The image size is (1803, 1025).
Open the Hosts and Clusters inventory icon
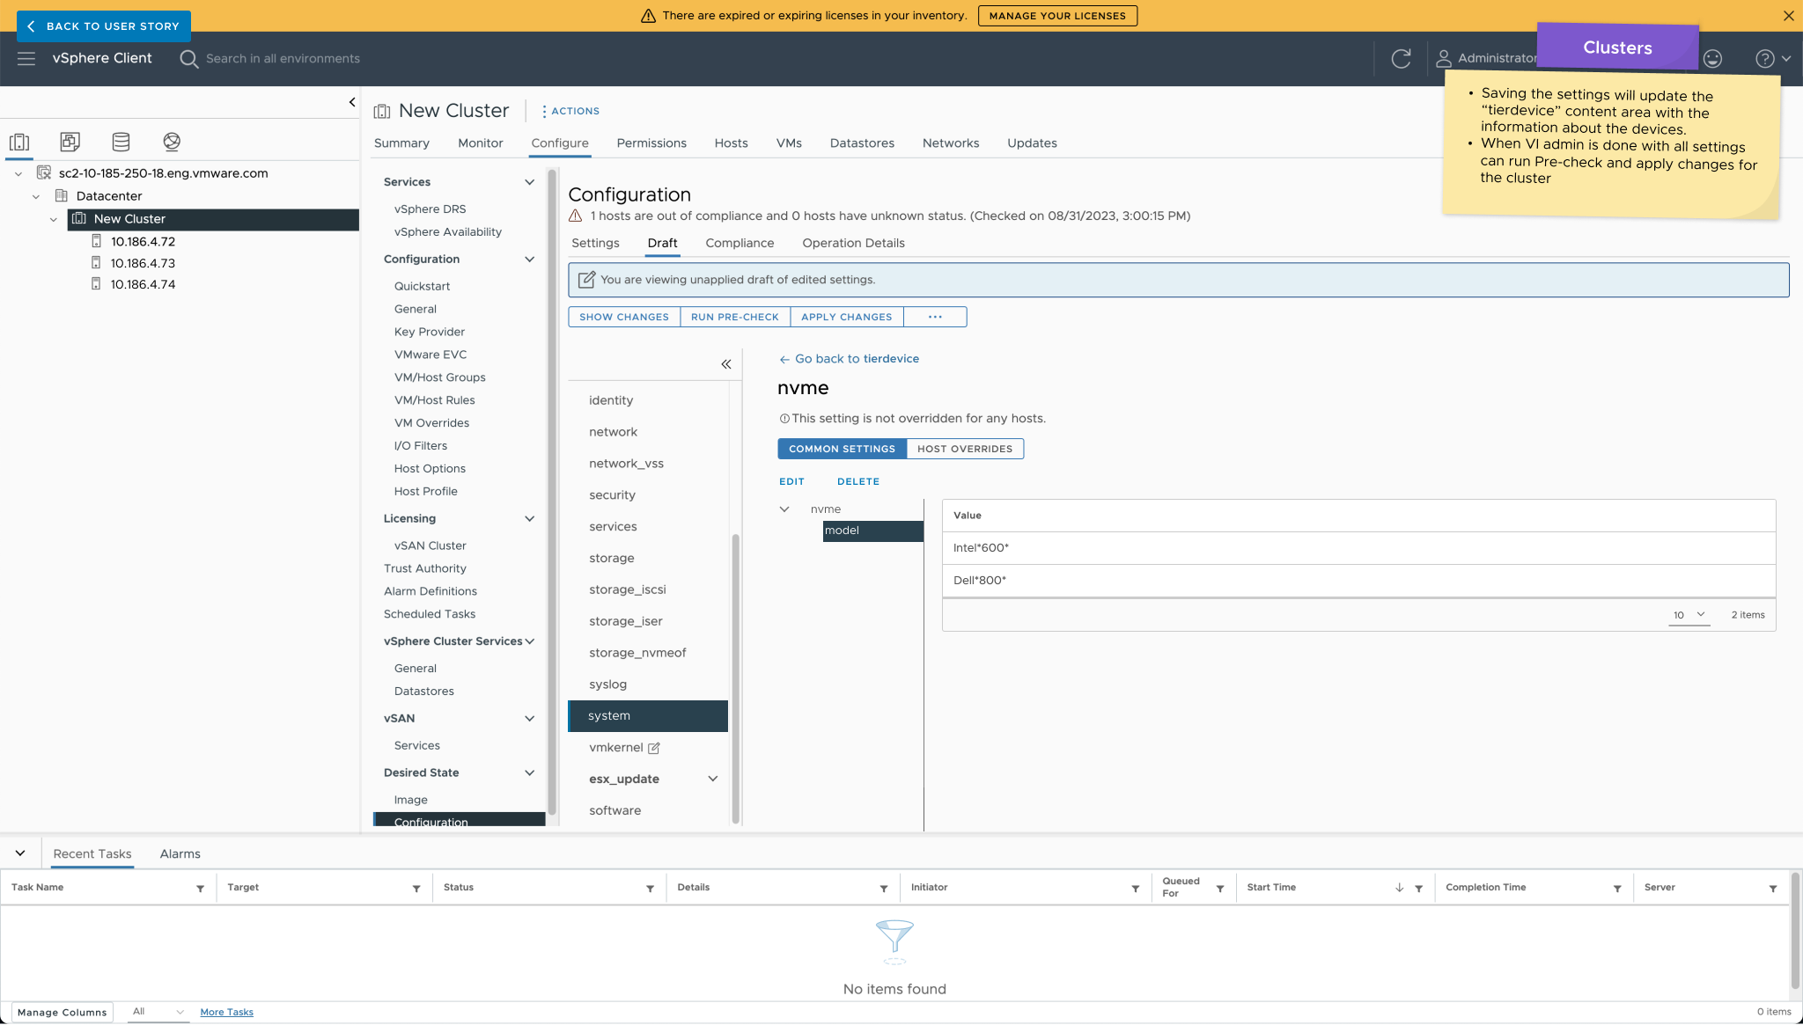[19, 142]
